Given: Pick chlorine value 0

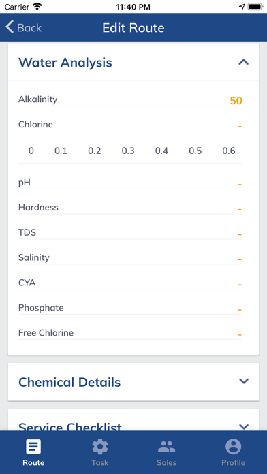Looking at the screenshot, I should pos(31,151).
